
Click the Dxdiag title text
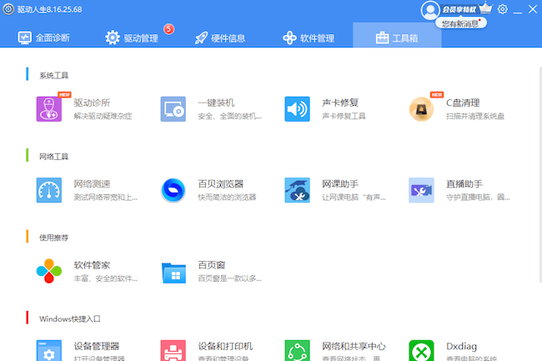(461, 346)
